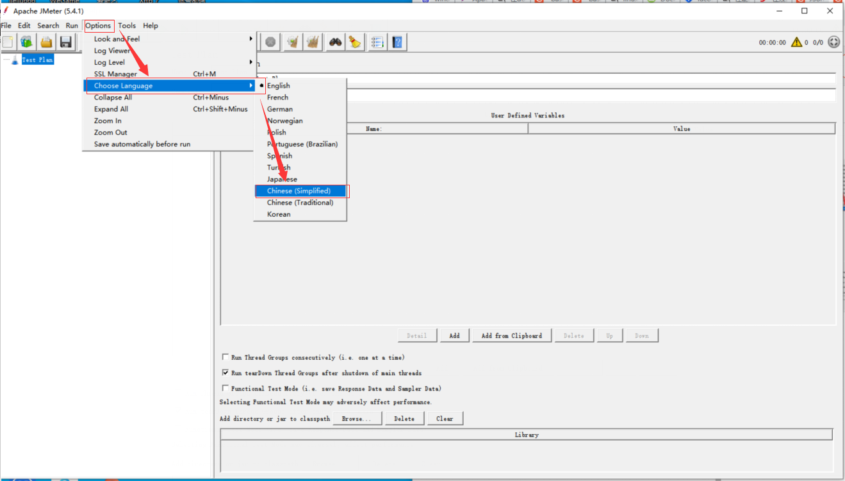Click the Save floppy disk icon
The height and width of the screenshot is (481, 845).
pyautogui.click(x=65, y=42)
